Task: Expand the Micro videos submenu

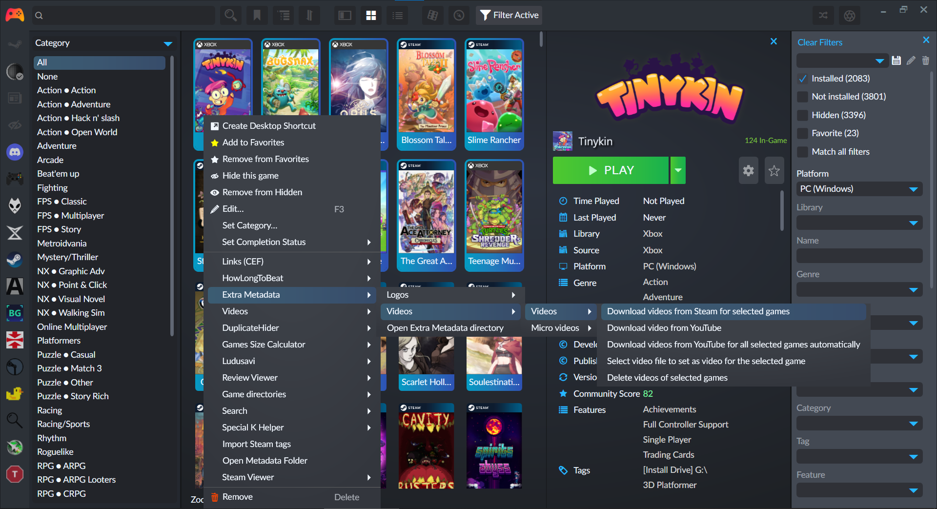Action: (x=561, y=328)
